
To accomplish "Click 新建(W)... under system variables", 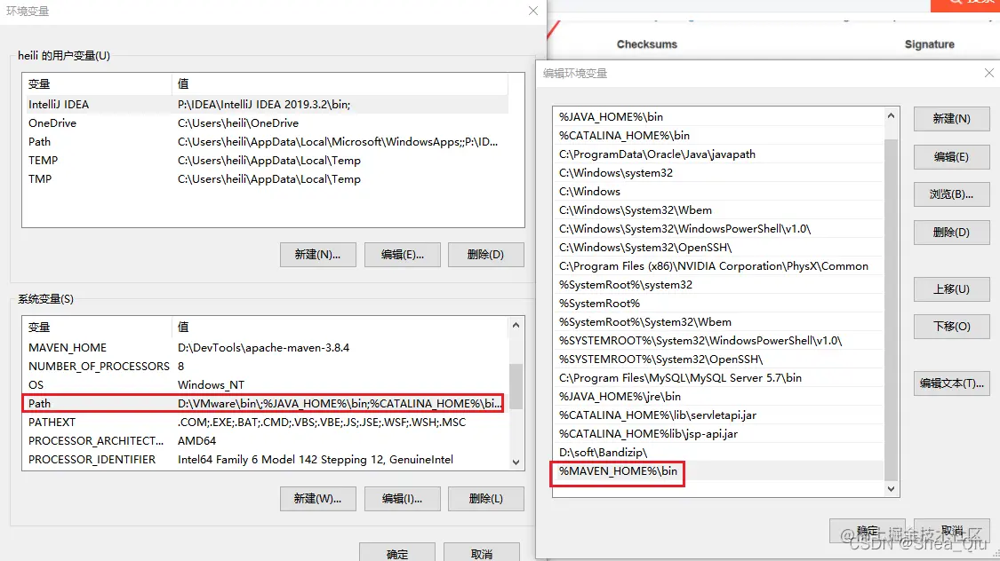I will 317,499.
